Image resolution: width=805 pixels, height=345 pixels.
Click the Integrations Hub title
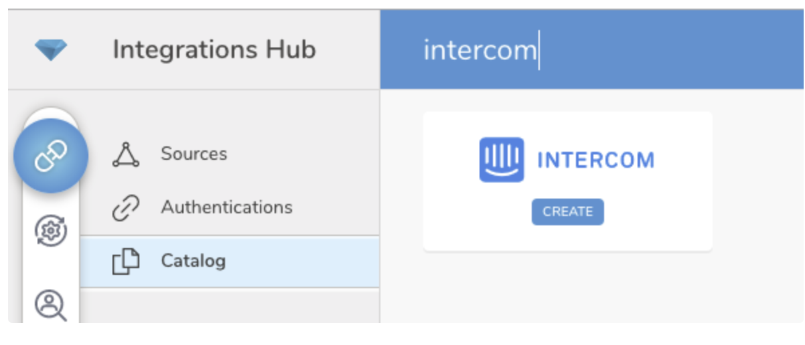tap(214, 50)
